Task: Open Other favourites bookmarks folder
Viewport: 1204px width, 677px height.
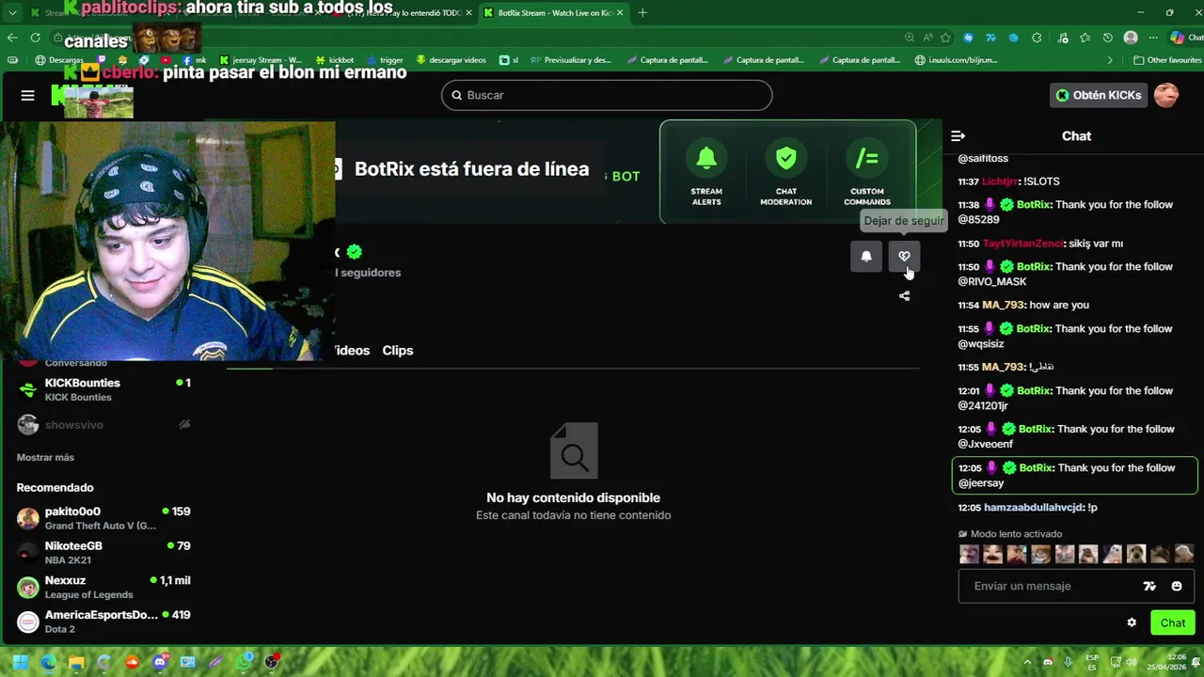Action: [1166, 60]
